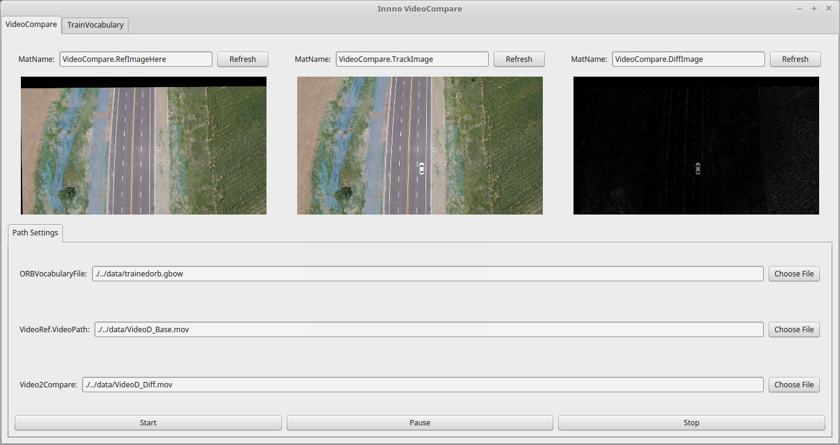Click the TrackImage MatName field
The image size is (840, 445).
click(x=412, y=59)
